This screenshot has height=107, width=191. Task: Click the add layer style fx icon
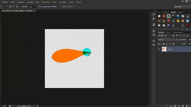tap(171, 106)
